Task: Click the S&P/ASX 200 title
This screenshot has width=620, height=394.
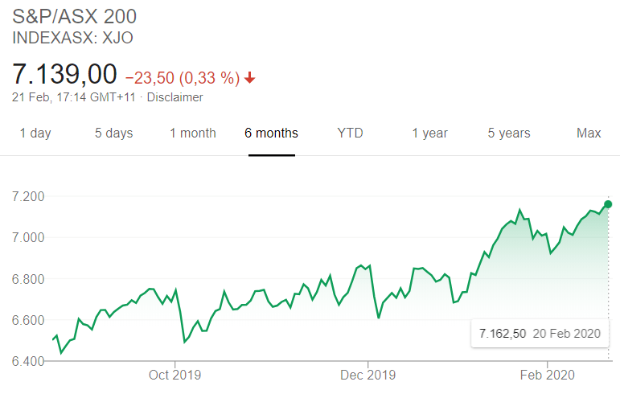Action: [75, 16]
